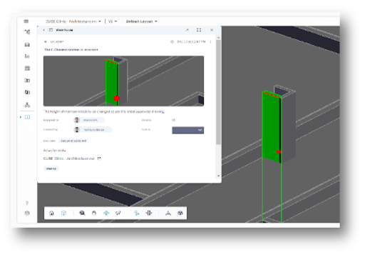Open the issue kebab options menu
The image size is (365, 257).
210,41
